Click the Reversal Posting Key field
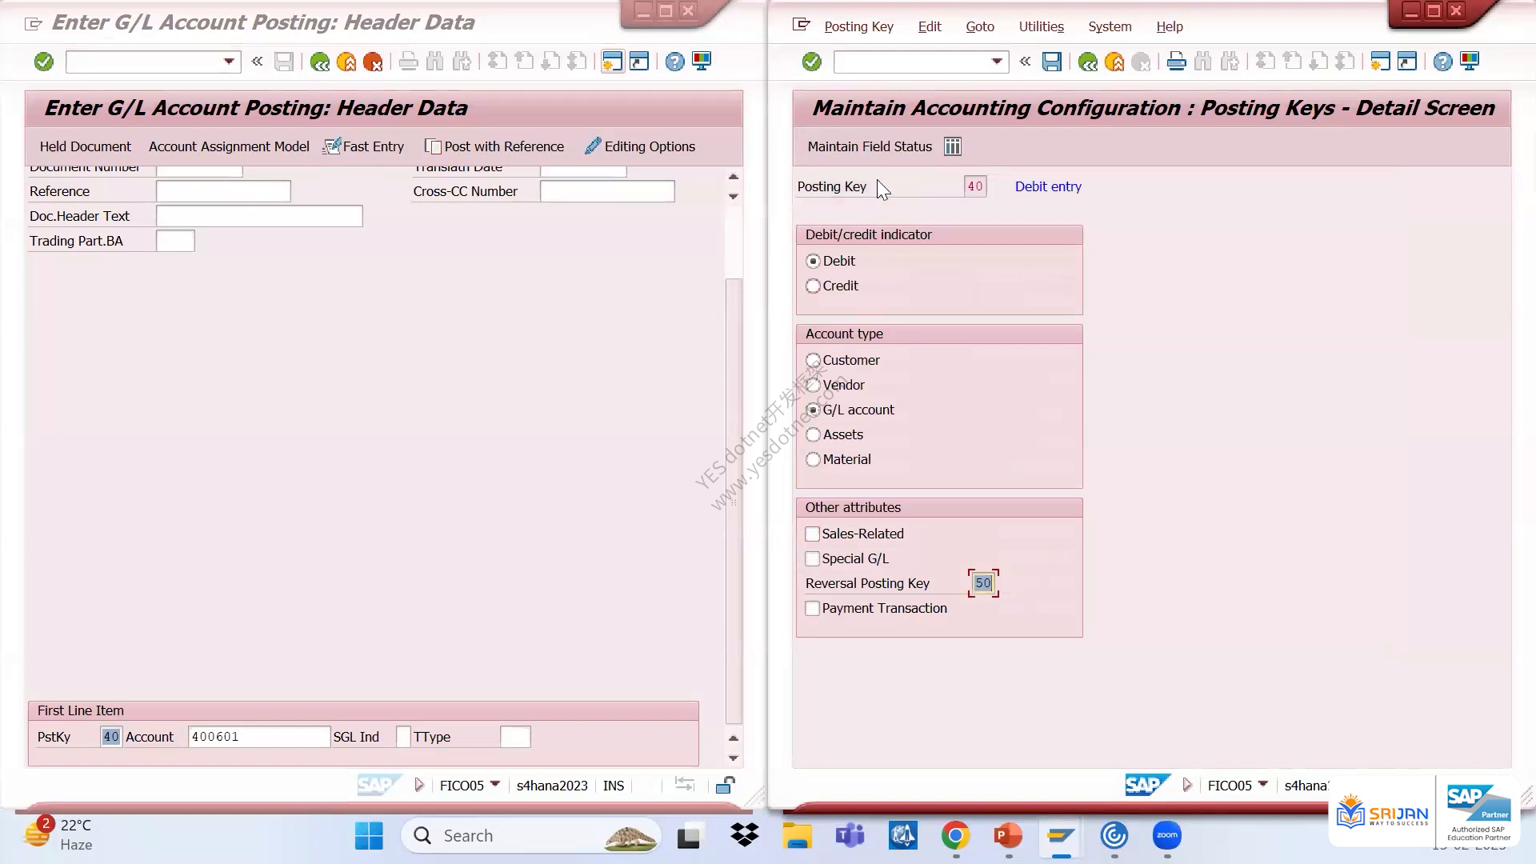This screenshot has width=1536, height=864. [983, 583]
